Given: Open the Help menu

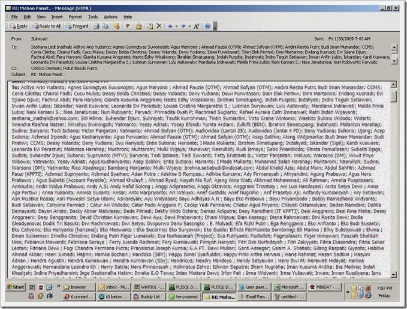Looking at the screenshot, I should click(x=128, y=17).
